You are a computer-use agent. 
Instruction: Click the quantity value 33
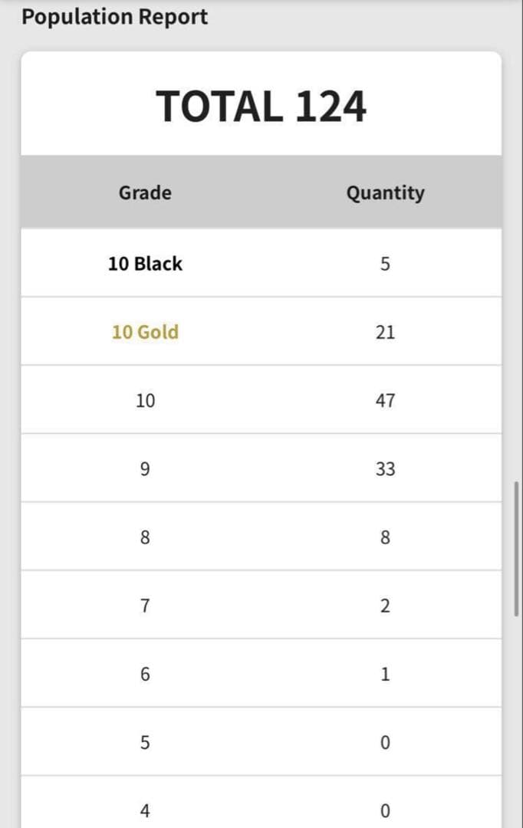click(385, 468)
